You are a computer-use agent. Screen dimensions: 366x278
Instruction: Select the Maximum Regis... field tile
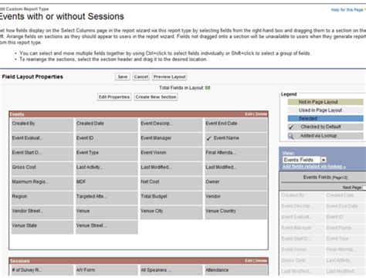pos(42,183)
